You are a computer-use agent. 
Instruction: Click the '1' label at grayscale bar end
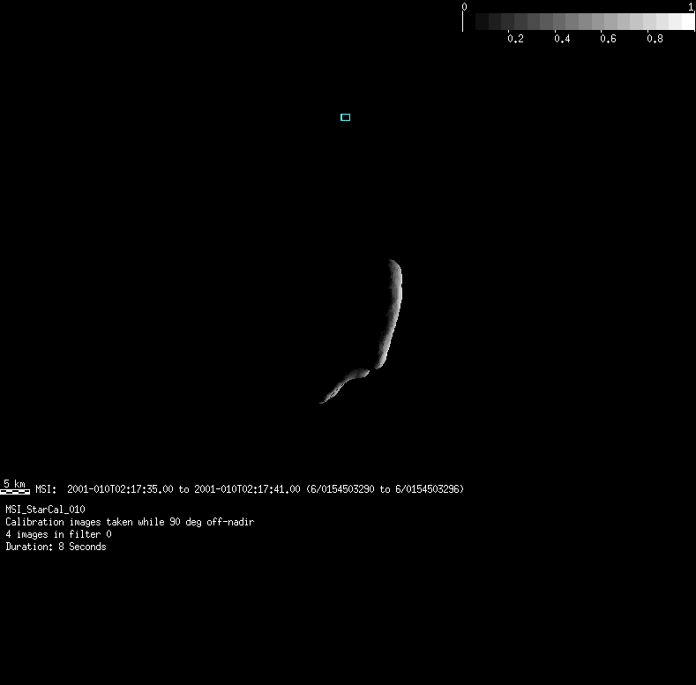[x=691, y=7]
